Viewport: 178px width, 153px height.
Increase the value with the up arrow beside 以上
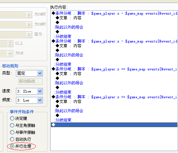[10, 42]
